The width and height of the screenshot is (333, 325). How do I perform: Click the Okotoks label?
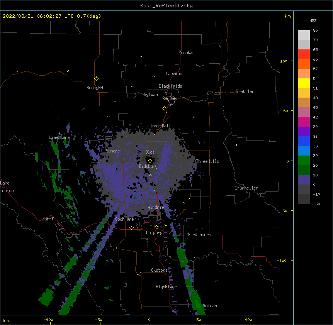(x=159, y=270)
